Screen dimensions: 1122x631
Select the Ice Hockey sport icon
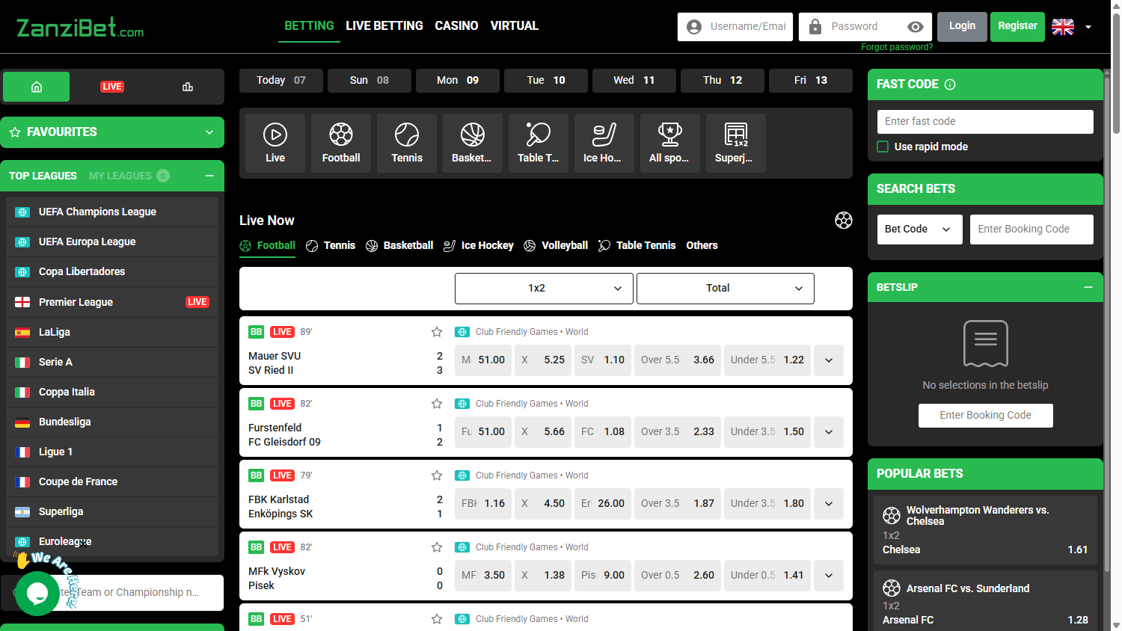pyautogui.click(x=604, y=142)
